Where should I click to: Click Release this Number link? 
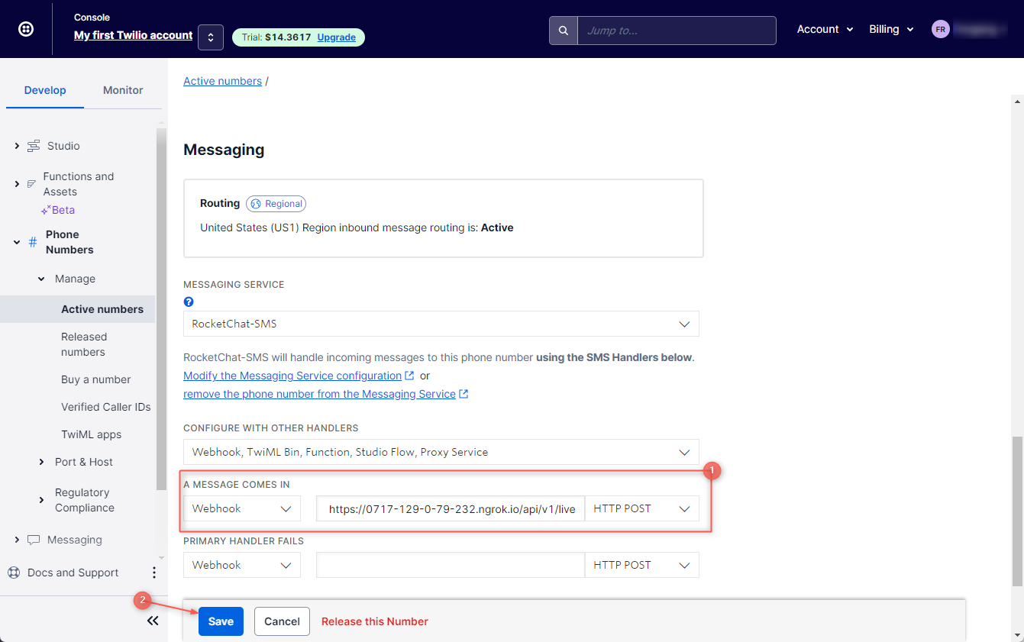(374, 621)
